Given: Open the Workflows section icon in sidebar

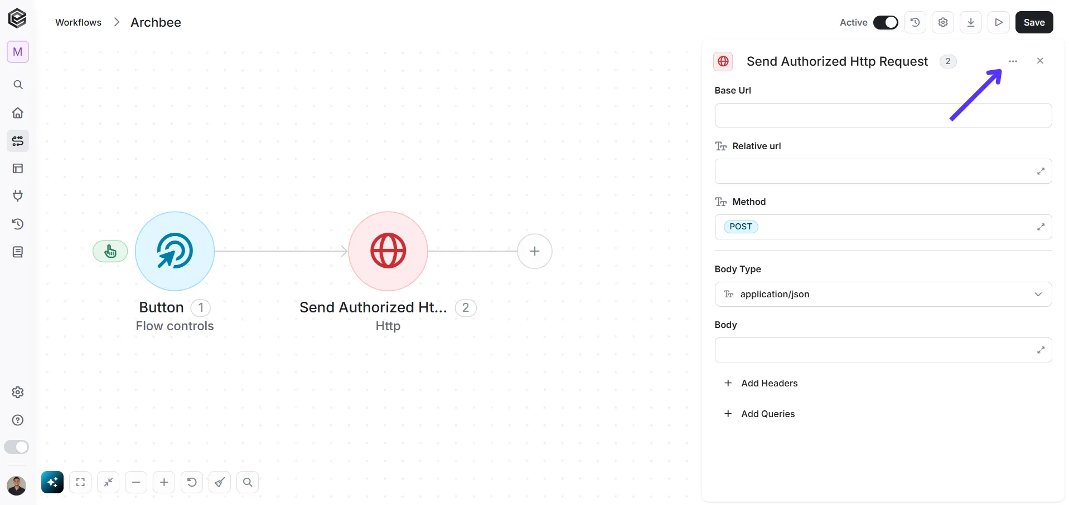Looking at the screenshot, I should (x=18, y=141).
